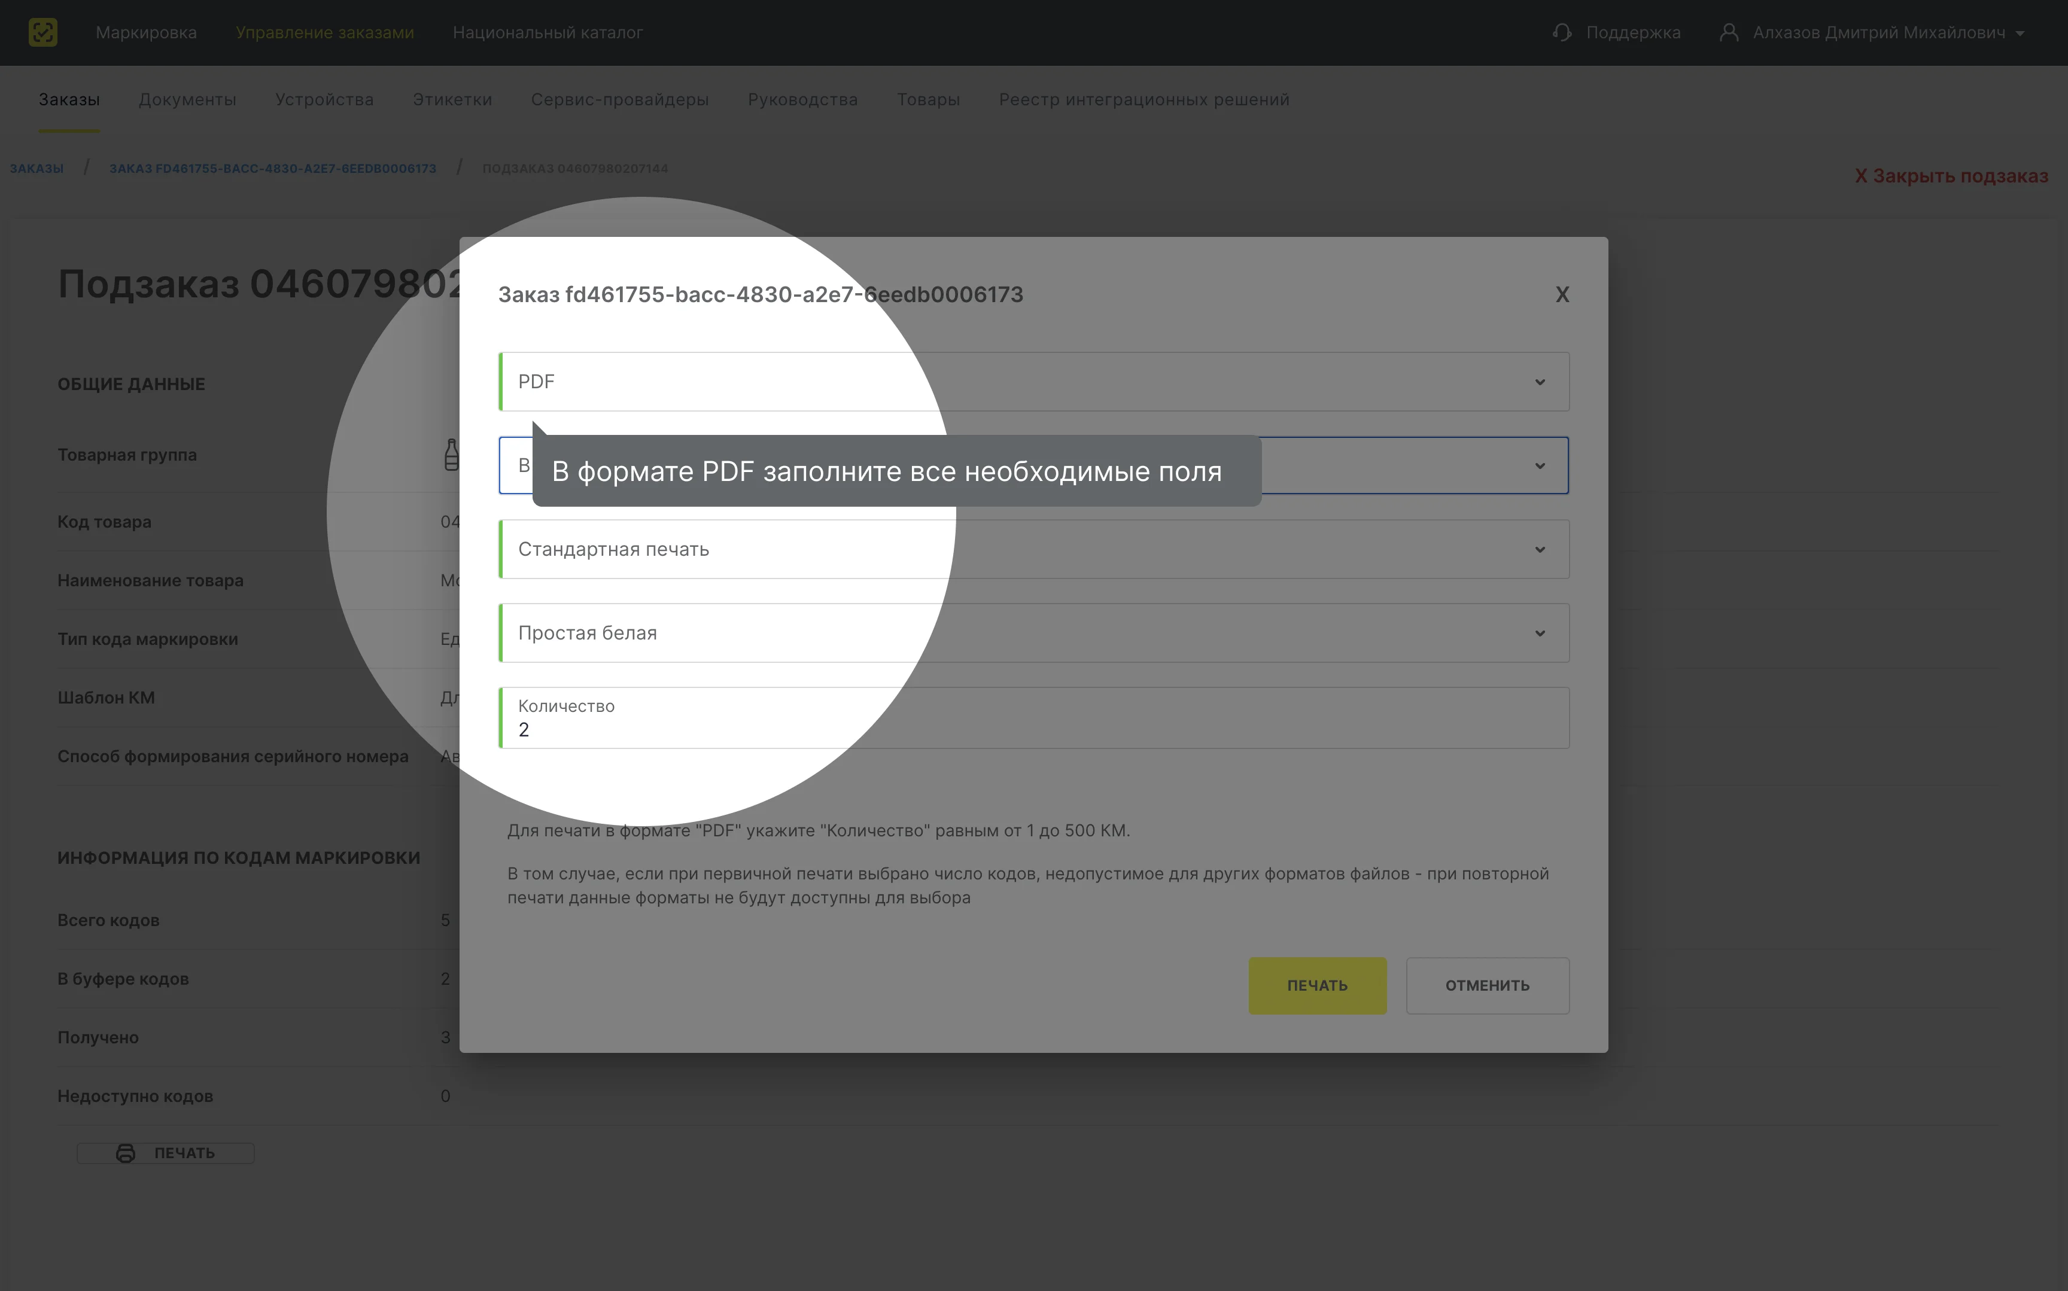Switch to the Документы tab
Screen dimensions: 2068x1291
187,100
